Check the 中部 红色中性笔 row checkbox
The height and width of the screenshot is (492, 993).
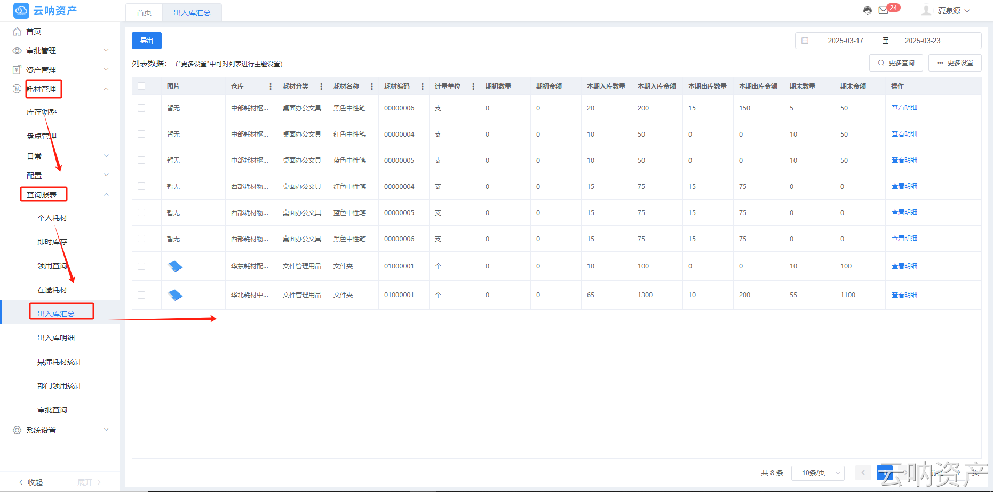[141, 134]
